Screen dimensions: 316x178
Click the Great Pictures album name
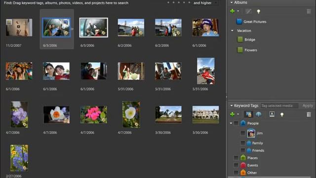coord(255,22)
